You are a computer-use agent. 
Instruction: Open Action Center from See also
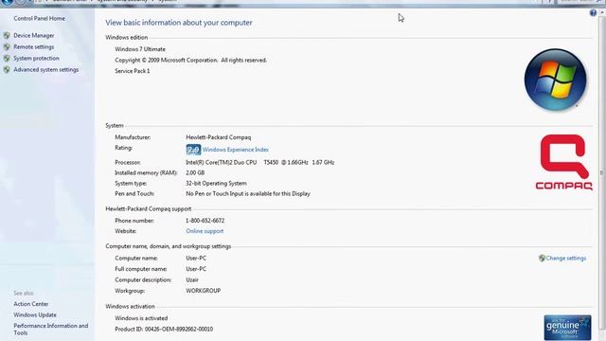point(31,304)
